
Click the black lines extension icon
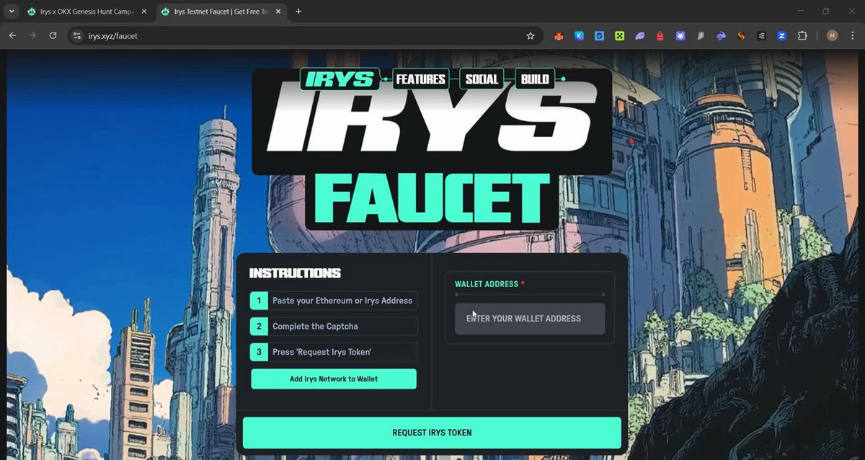[761, 35]
